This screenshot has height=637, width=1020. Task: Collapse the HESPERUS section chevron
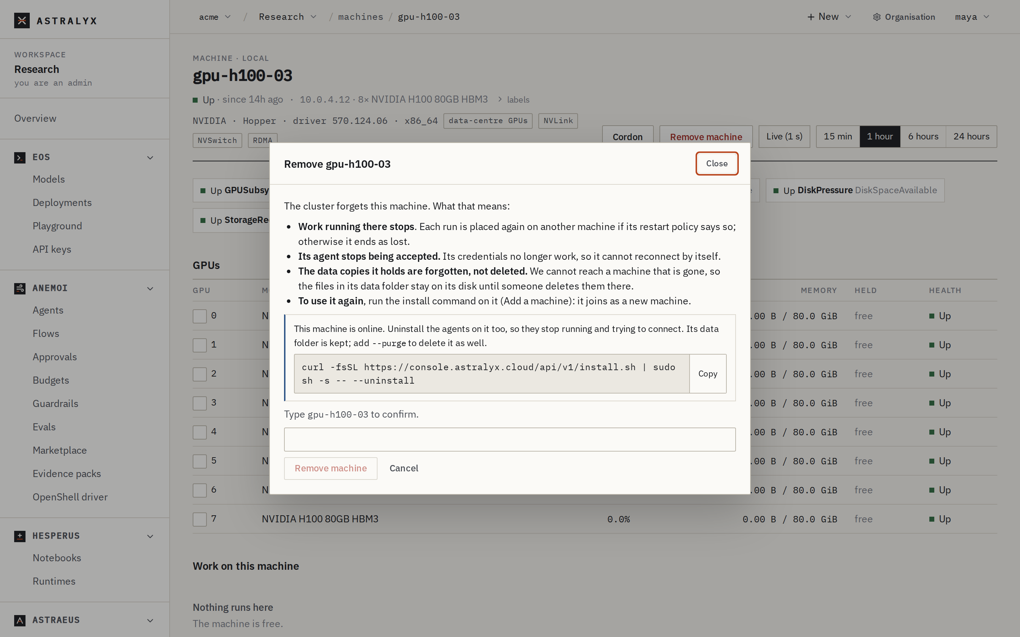[150, 536]
